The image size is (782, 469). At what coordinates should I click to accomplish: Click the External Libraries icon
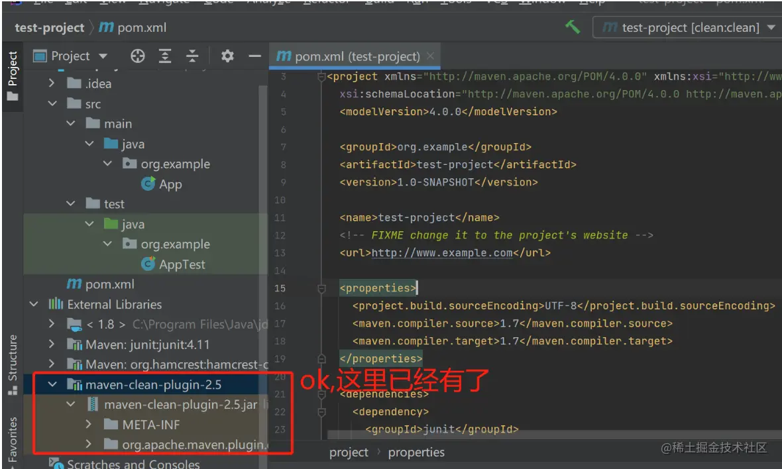[x=56, y=303]
